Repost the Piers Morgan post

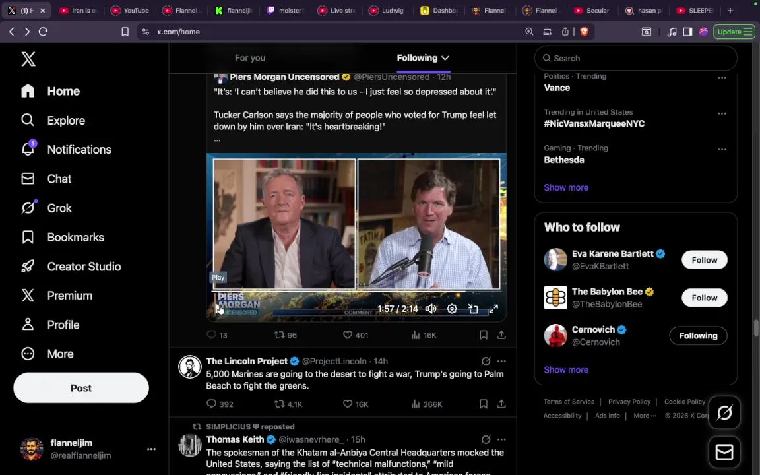click(x=286, y=335)
